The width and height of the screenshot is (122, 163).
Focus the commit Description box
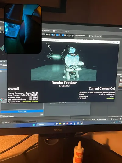[x=22, y=106]
